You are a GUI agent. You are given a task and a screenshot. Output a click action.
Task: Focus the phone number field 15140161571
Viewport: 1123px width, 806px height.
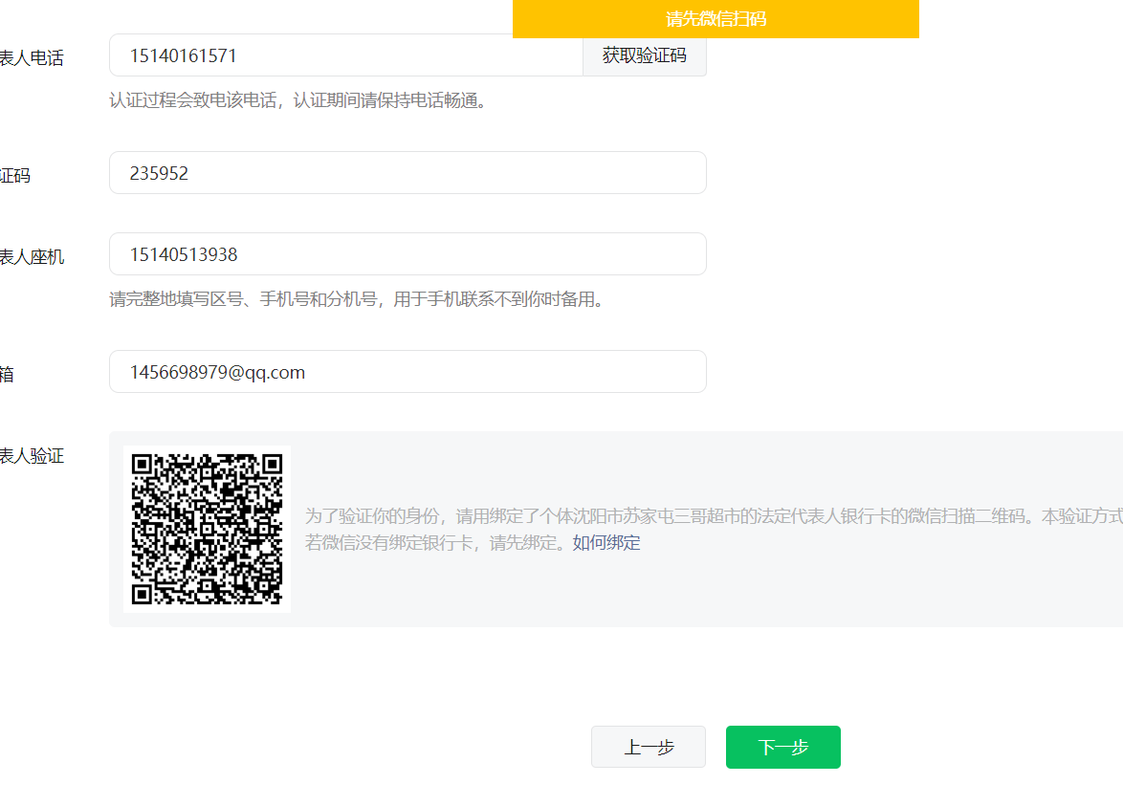(346, 55)
